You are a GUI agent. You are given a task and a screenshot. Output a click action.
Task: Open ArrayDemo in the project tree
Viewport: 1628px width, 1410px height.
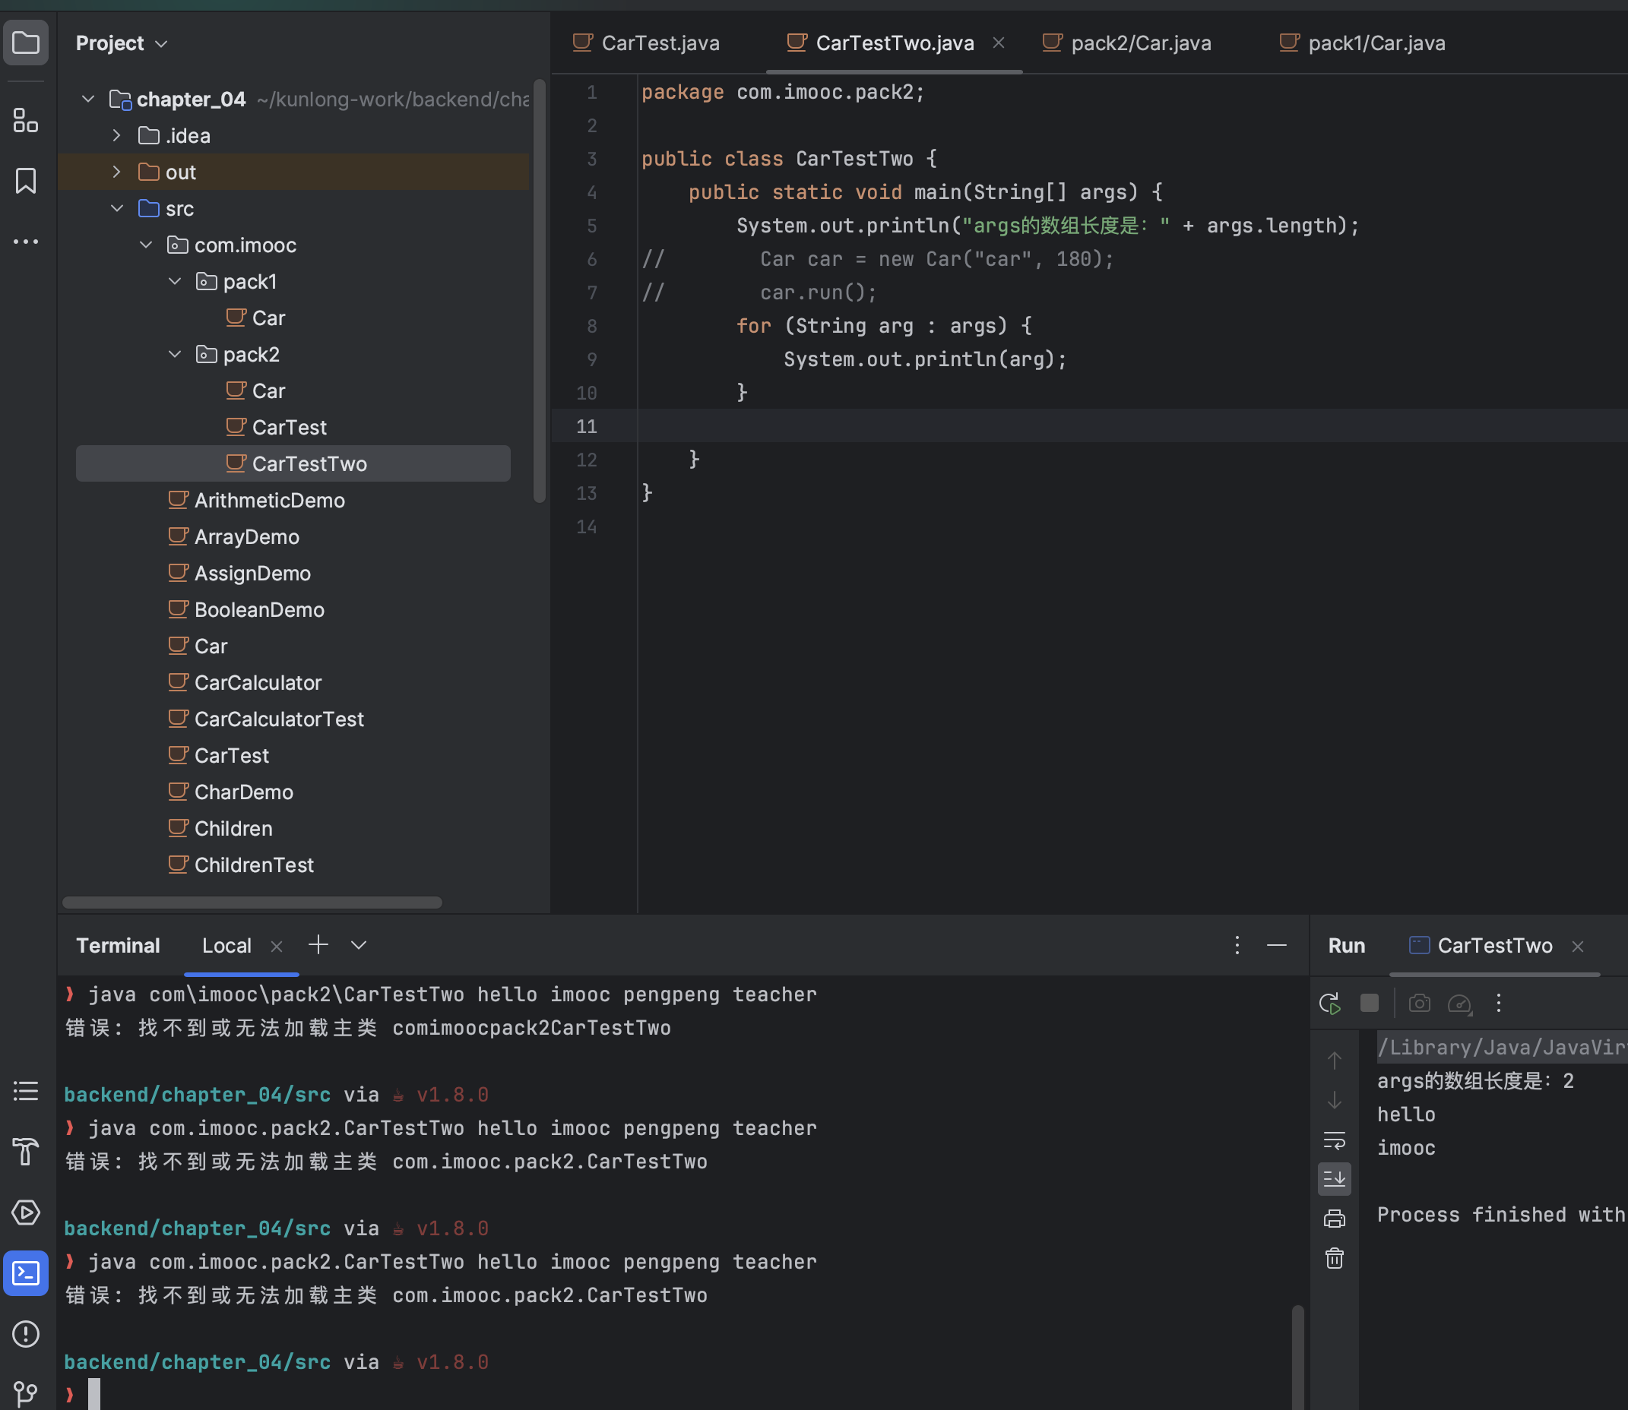(x=234, y=536)
